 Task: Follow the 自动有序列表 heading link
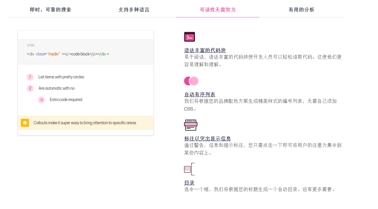200,95
